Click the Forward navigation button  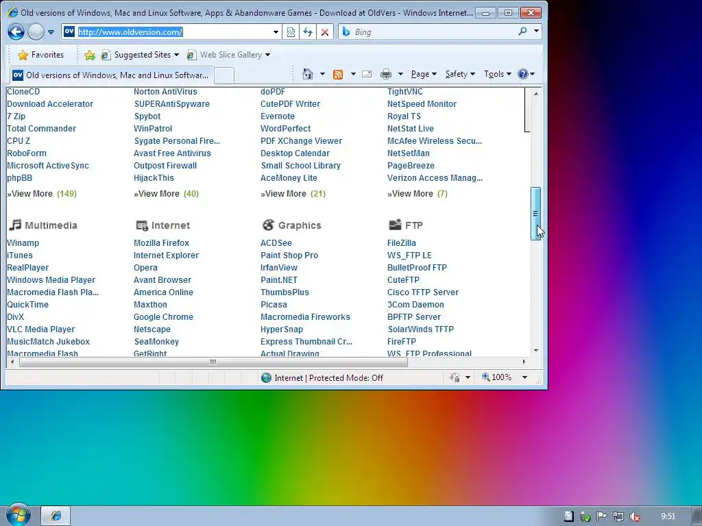36,32
